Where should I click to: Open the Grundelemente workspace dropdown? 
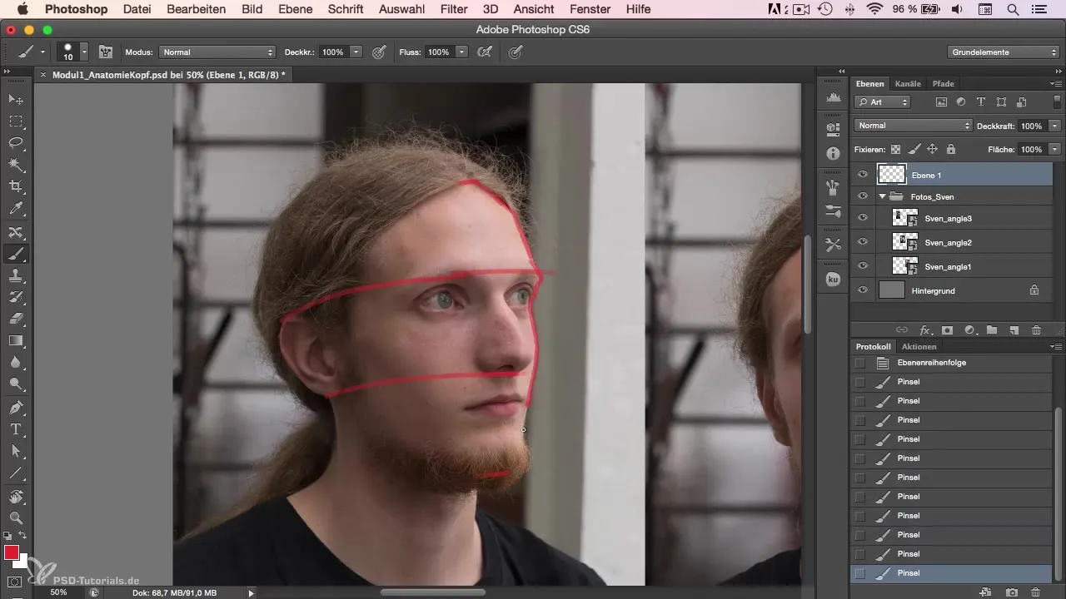click(1004, 52)
